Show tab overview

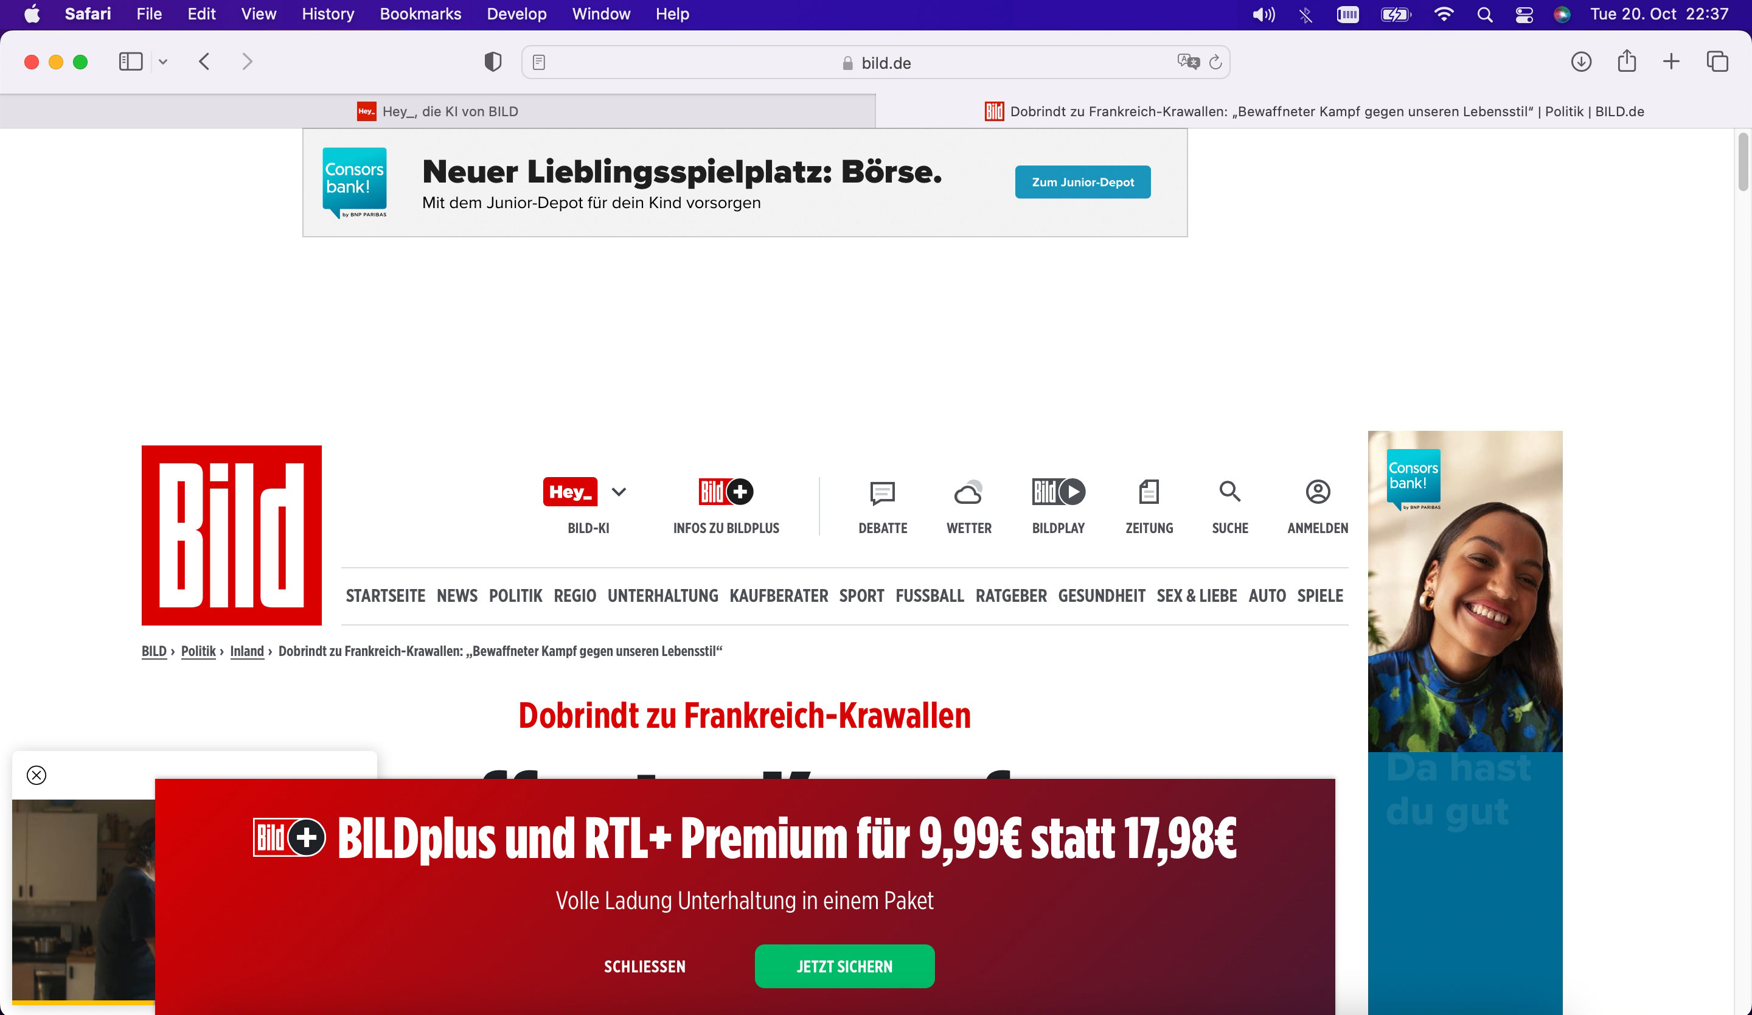(1717, 62)
